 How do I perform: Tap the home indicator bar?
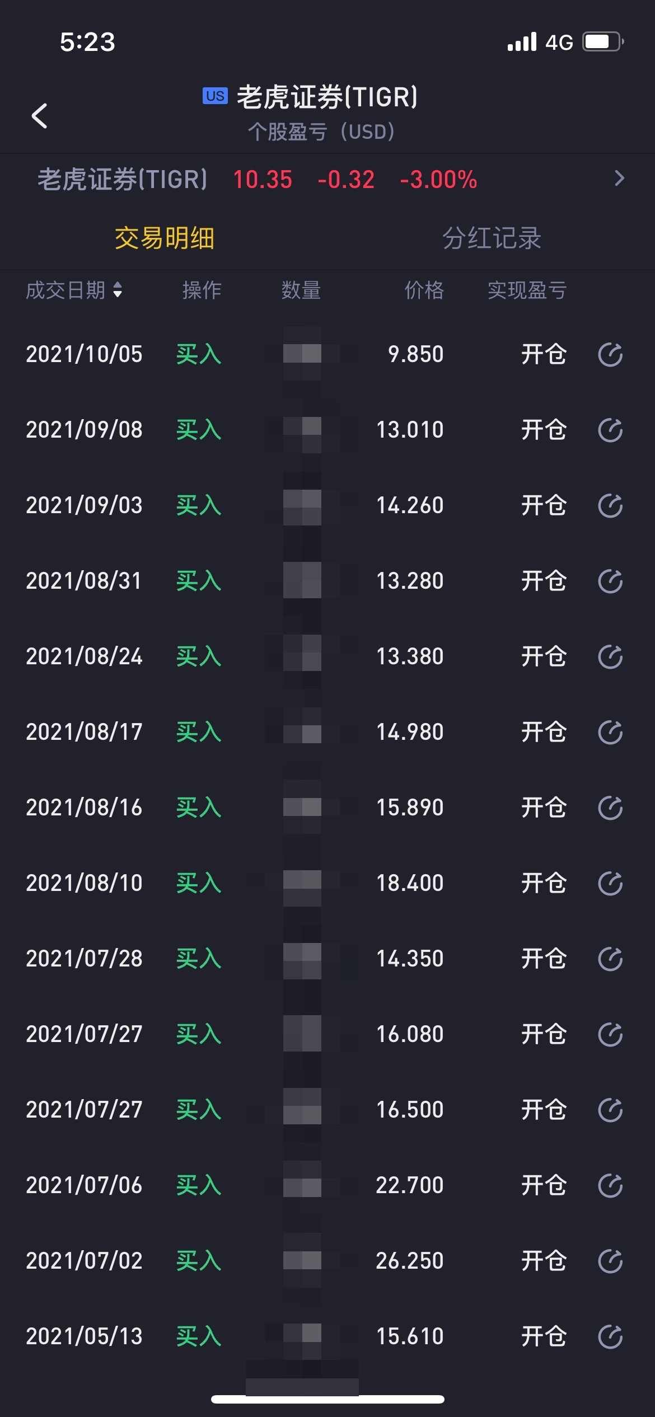[x=327, y=1400]
